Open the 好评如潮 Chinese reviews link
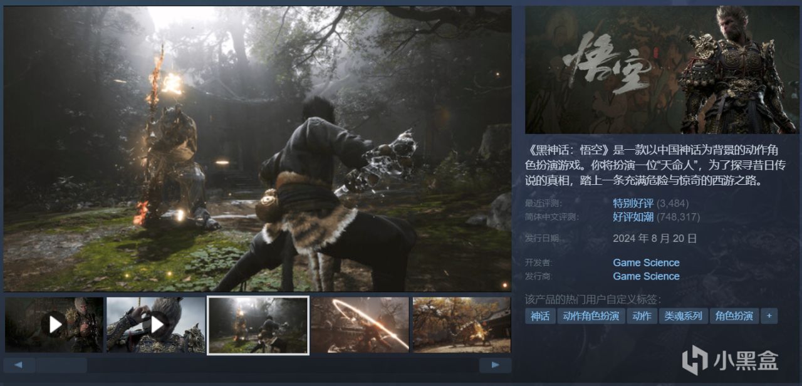The width and height of the screenshot is (802, 386). click(633, 217)
